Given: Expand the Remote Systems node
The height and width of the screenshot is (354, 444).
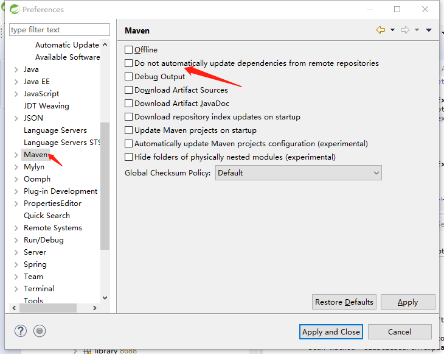Looking at the screenshot, I should point(16,228).
